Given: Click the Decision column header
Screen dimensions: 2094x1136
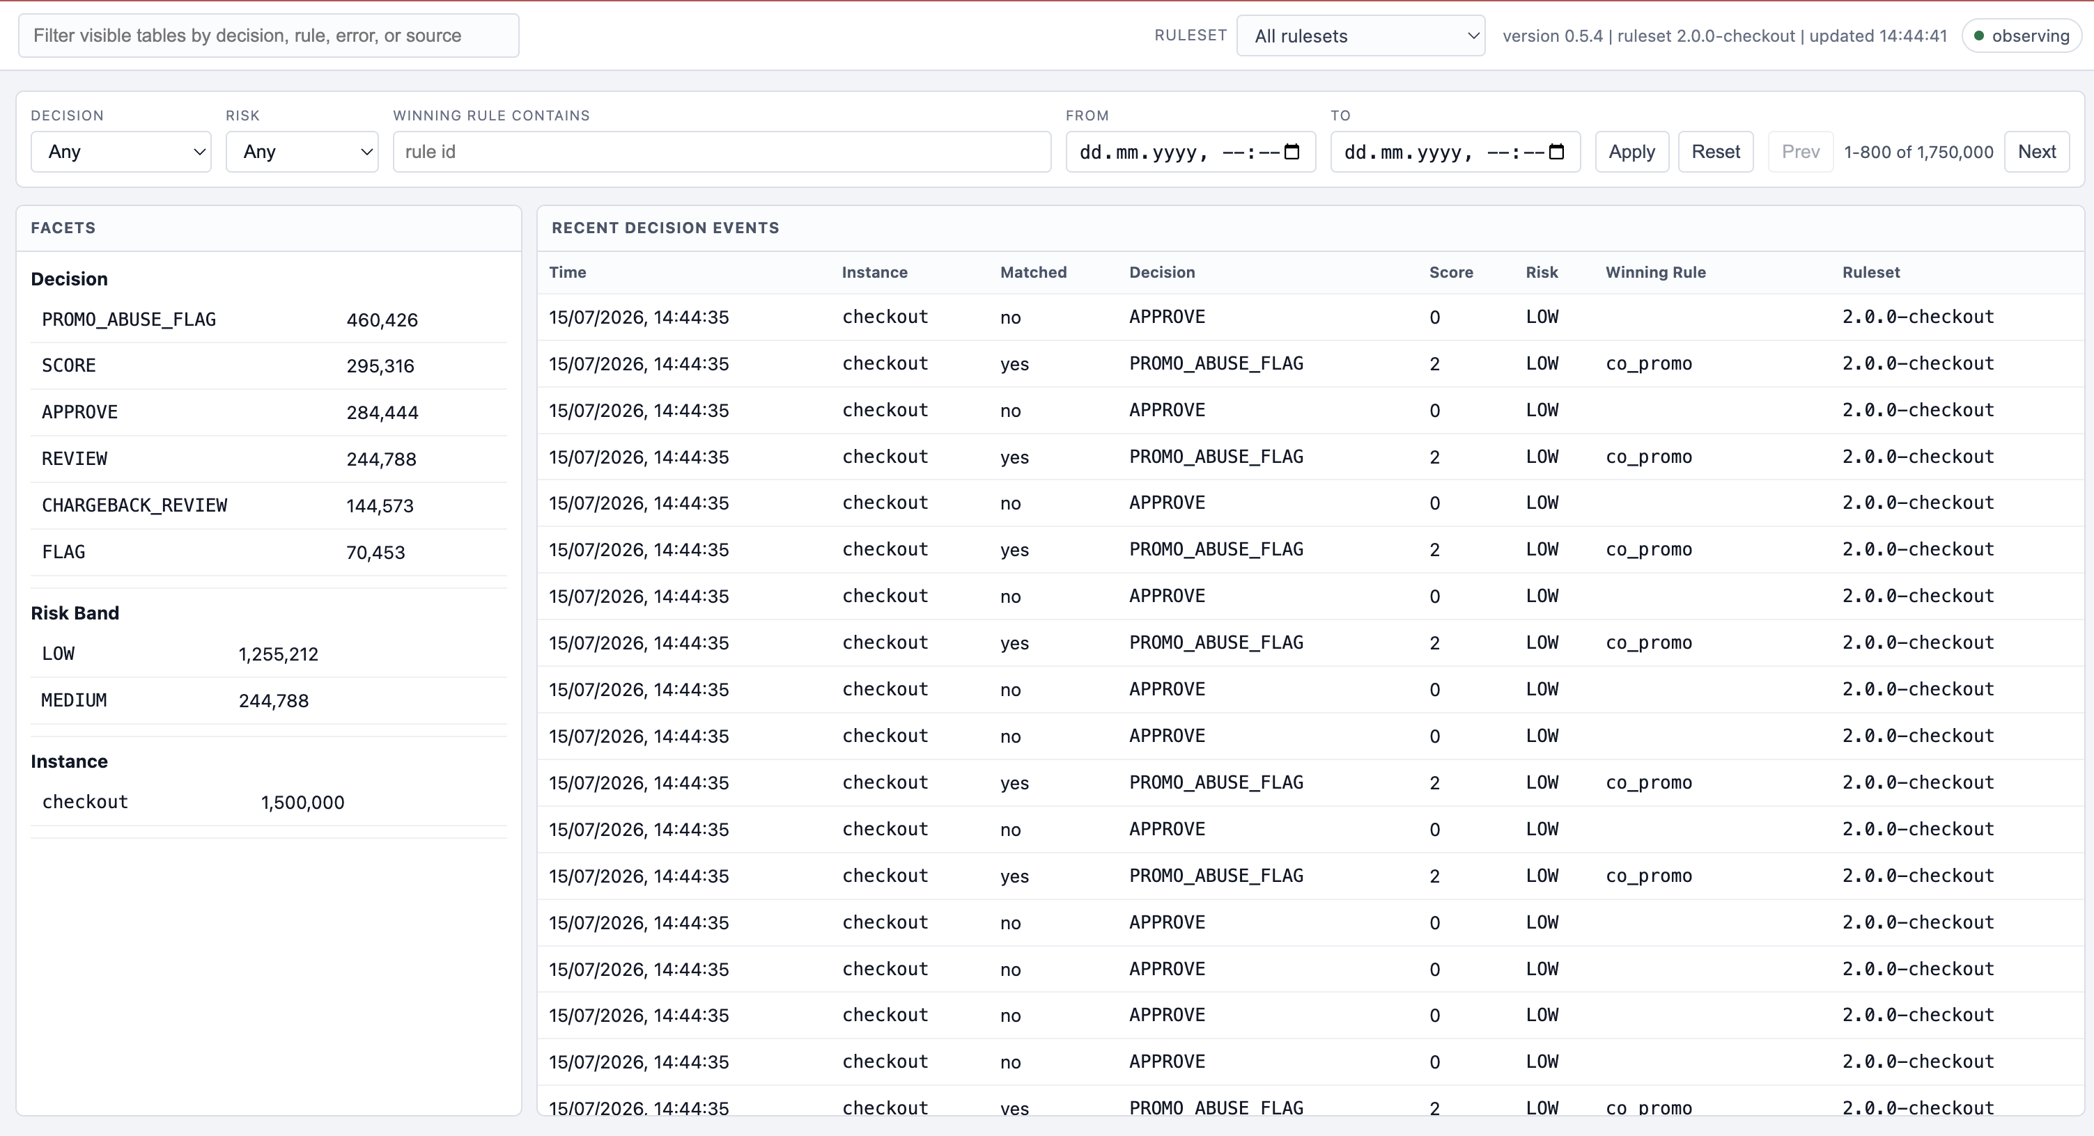Looking at the screenshot, I should [1162, 273].
